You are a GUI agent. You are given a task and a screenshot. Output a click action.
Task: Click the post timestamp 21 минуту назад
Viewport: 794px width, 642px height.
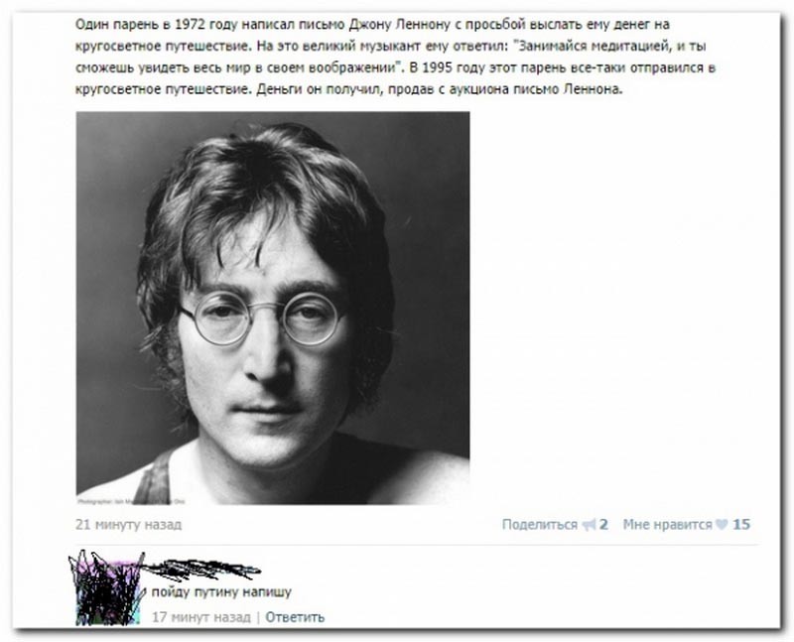(128, 525)
